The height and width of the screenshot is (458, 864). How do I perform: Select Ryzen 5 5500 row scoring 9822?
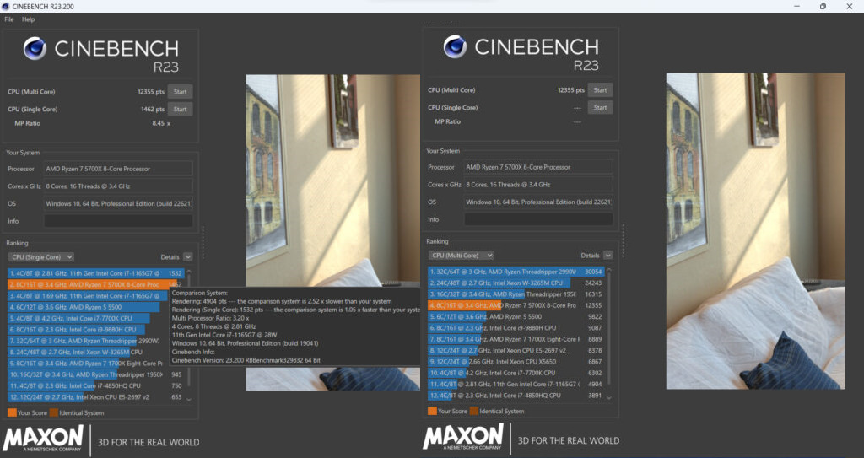pos(516,316)
